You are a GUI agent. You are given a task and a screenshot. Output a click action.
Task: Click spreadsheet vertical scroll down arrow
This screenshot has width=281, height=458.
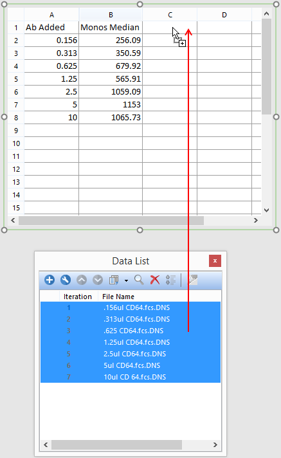266,210
